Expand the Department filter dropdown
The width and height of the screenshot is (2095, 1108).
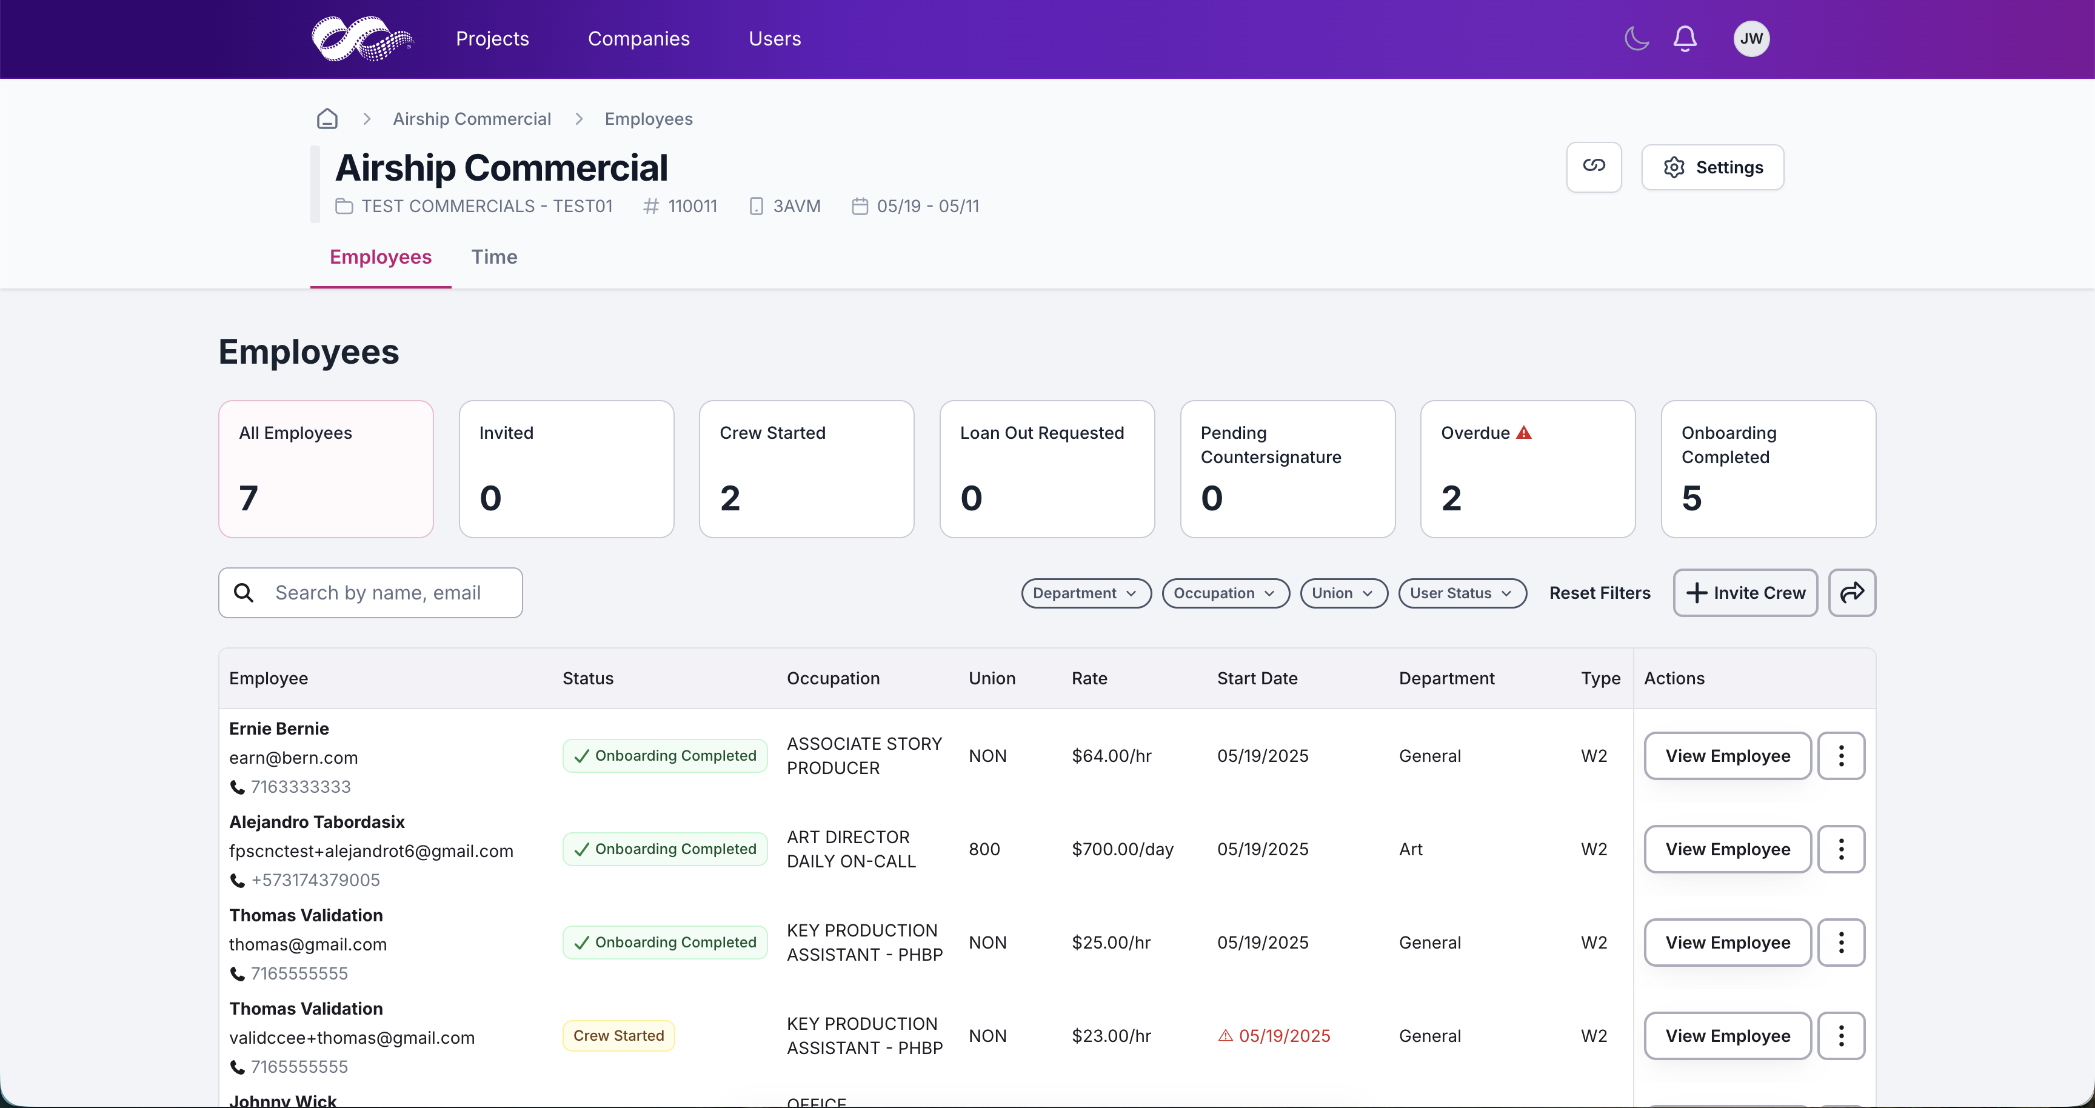[x=1086, y=593]
